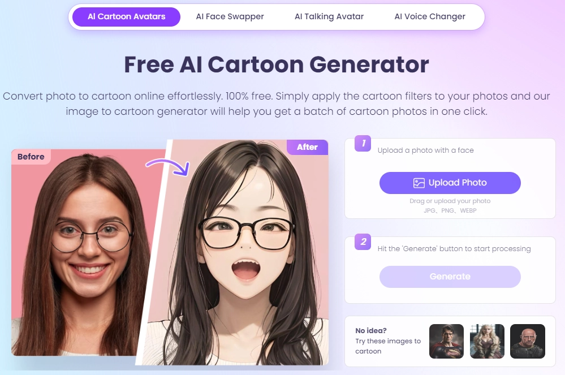Click the image icon in Upload Photo button
Screen dimensions: 565x375
419,183
